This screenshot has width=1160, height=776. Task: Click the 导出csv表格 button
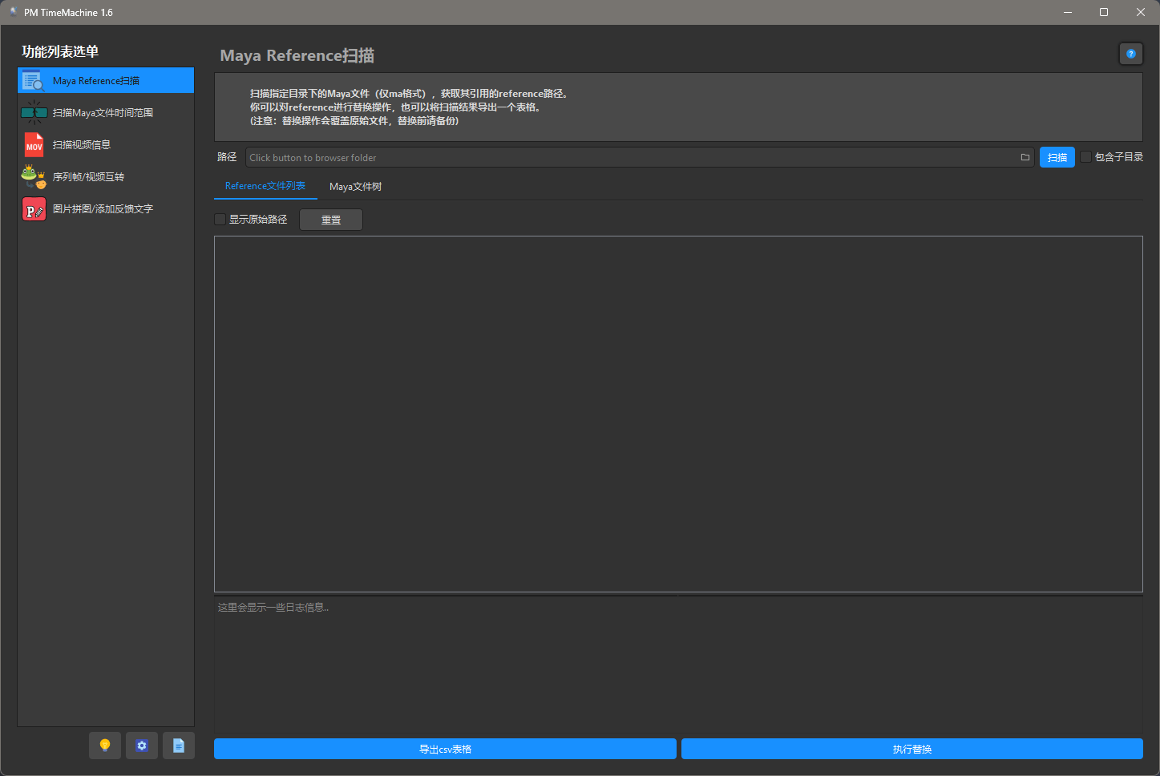coord(445,749)
